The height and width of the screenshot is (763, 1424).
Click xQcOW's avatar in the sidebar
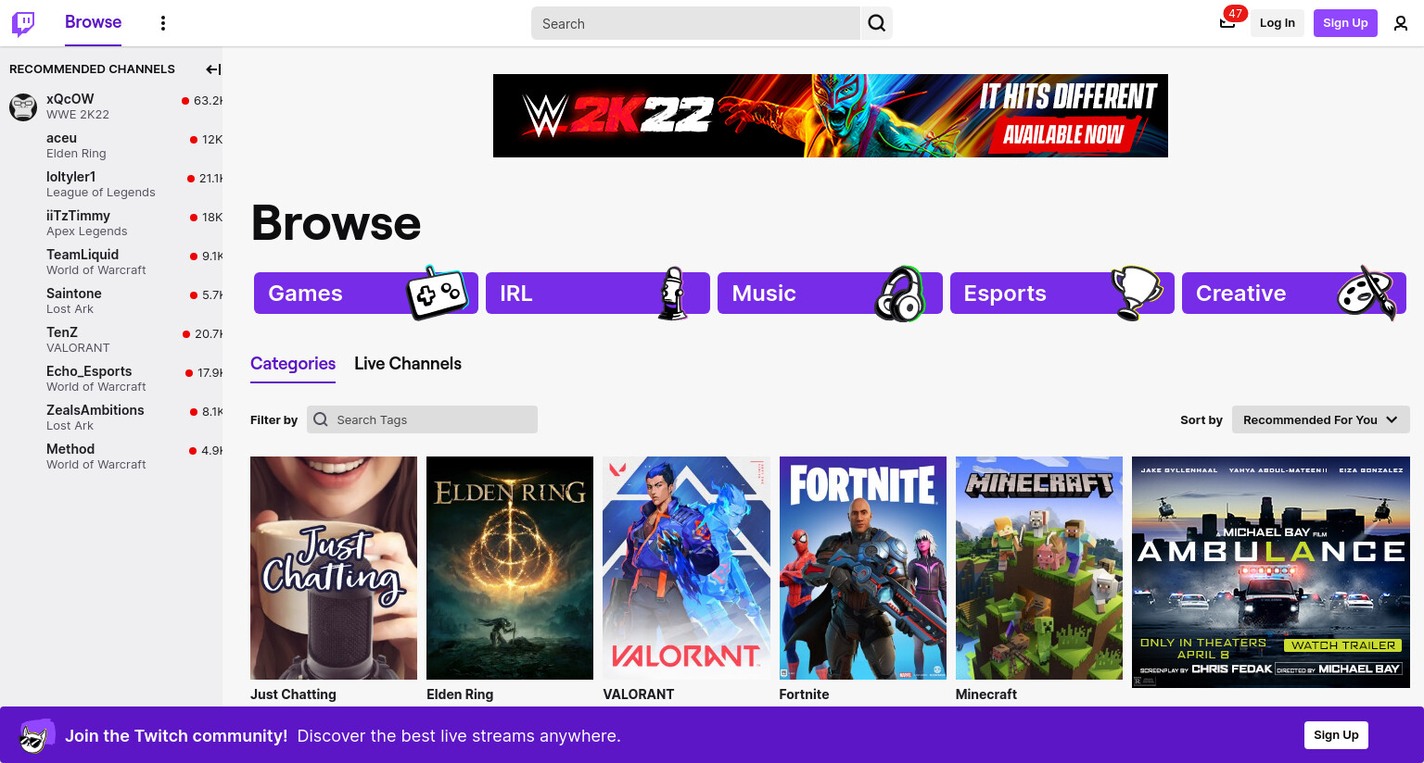(x=23, y=106)
